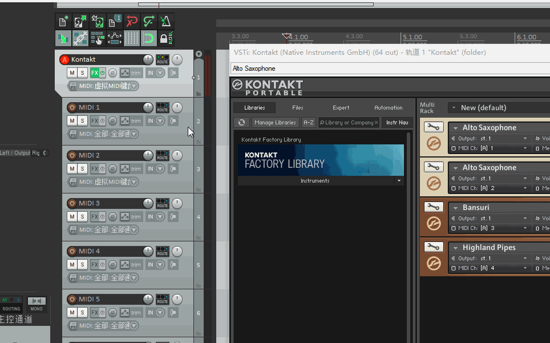The image size is (550, 343).
Task: Click the Alto Saxophone preset name field
Action: [x=390, y=68]
